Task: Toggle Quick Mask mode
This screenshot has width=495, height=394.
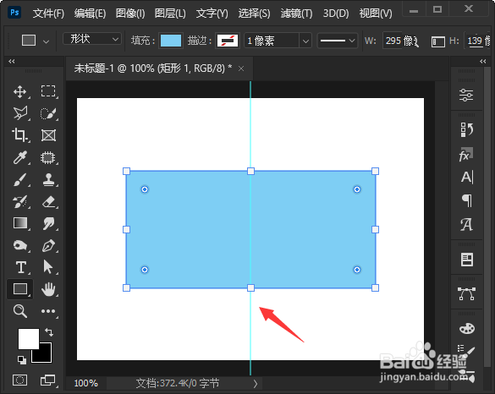Action: [x=20, y=380]
